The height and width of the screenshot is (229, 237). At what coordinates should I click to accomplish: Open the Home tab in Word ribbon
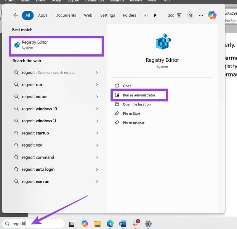click(x=10, y=1)
